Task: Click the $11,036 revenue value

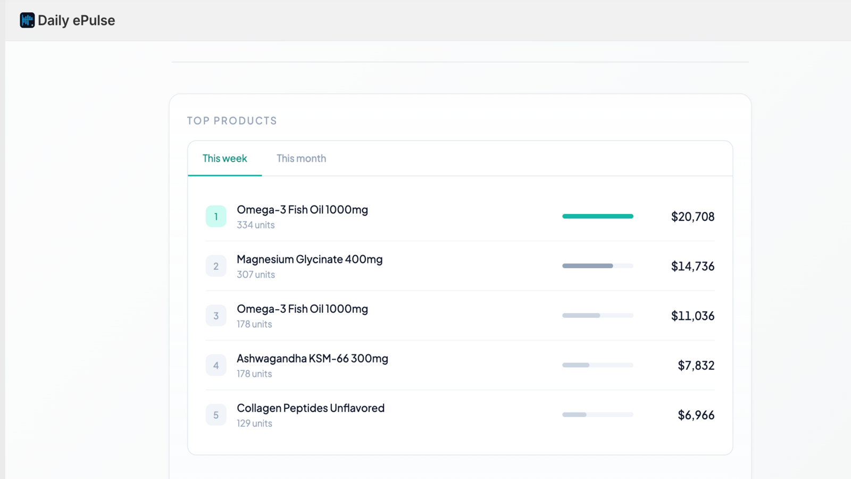Action: coord(693,316)
